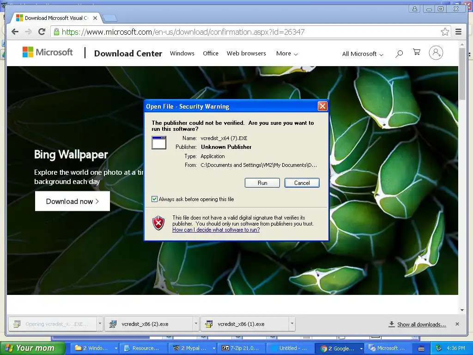The width and height of the screenshot is (473, 355).
Task: Click the 4:36 PM taskbar clock
Action: [456, 348]
